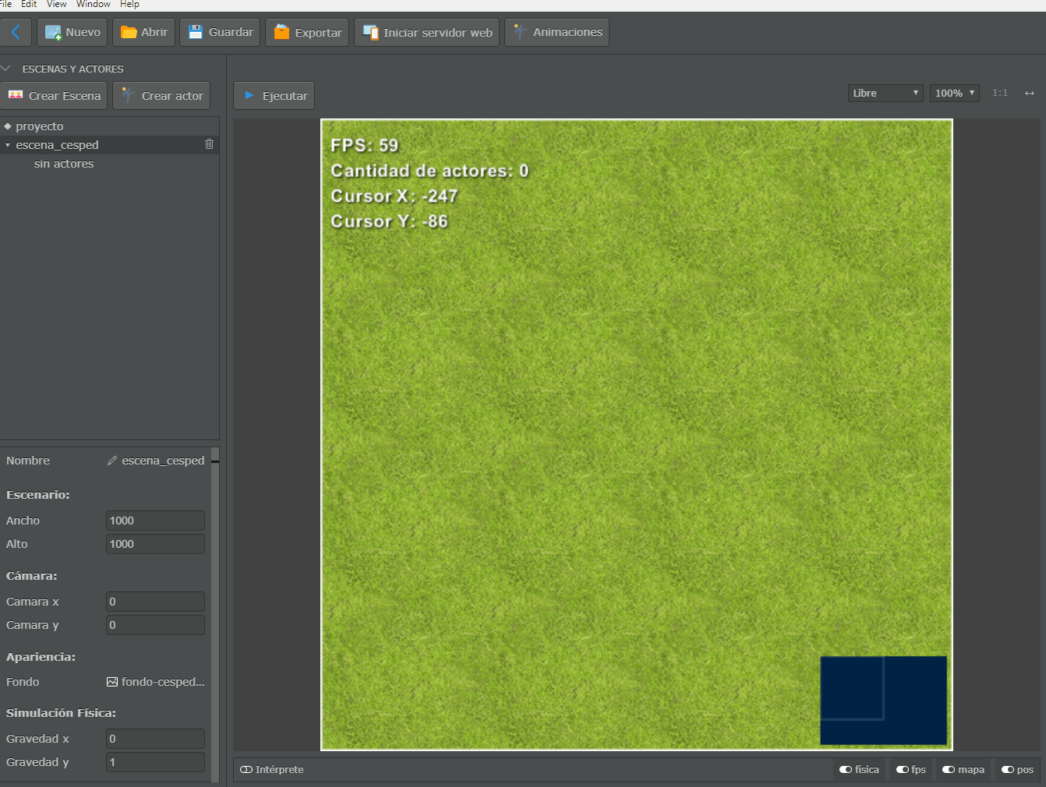Save the project with Guardar

tap(220, 32)
